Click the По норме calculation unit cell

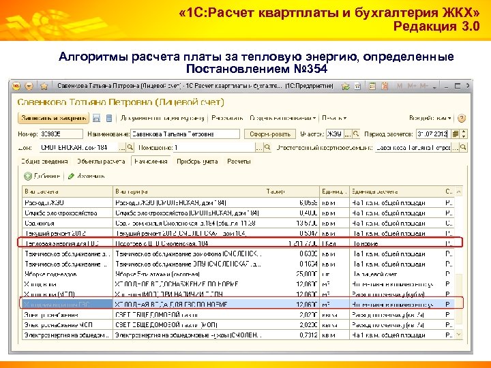pyautogui.click(x=396, y=244)
